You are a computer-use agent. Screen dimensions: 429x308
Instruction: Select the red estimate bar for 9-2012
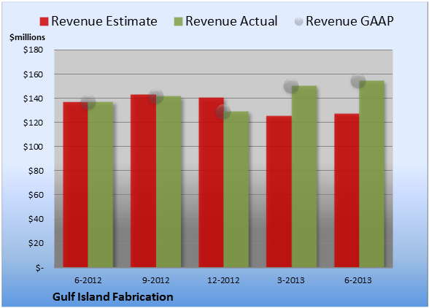click(143, 181)
